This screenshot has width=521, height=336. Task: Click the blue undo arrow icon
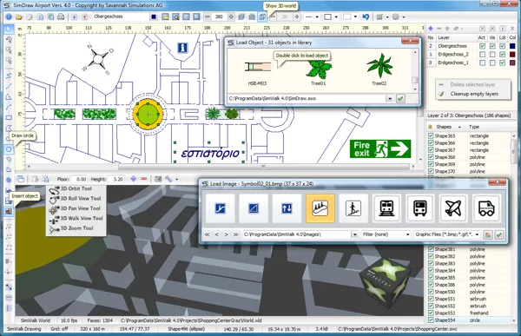click(366, 16)
